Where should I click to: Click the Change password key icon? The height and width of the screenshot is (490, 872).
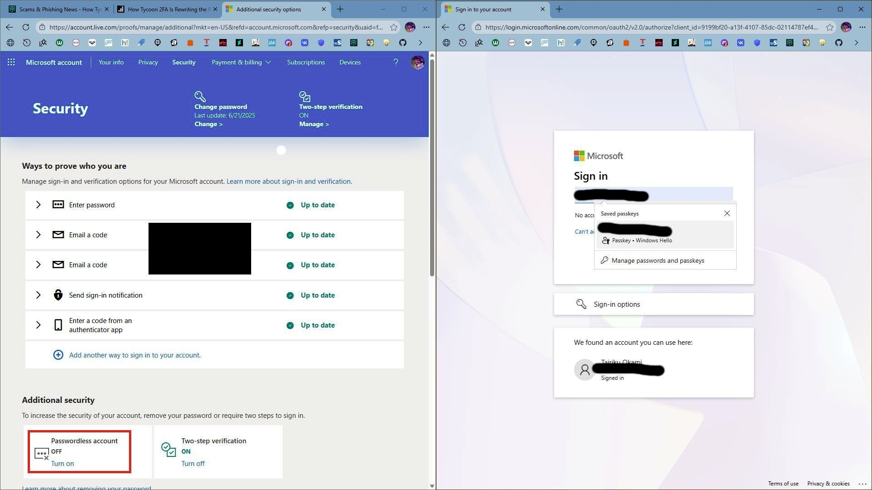(x=200, y=96)
